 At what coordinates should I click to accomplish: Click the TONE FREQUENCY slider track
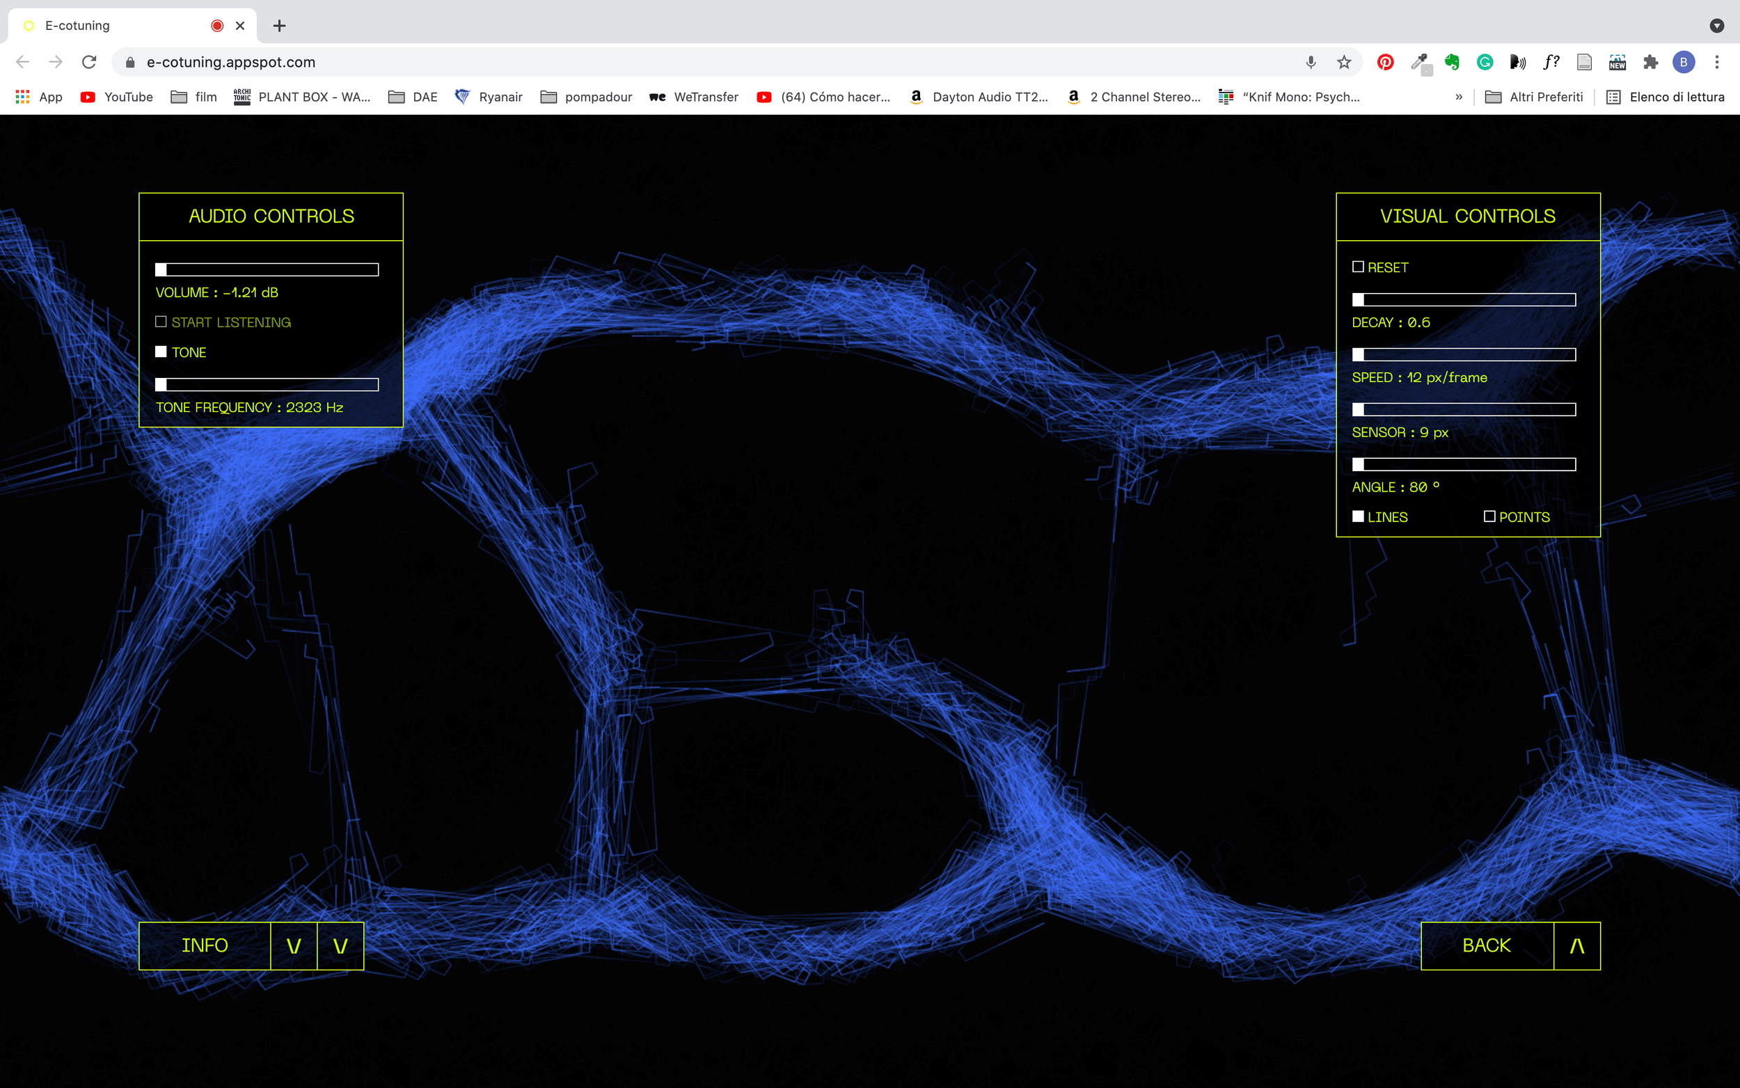coord(267,385)
